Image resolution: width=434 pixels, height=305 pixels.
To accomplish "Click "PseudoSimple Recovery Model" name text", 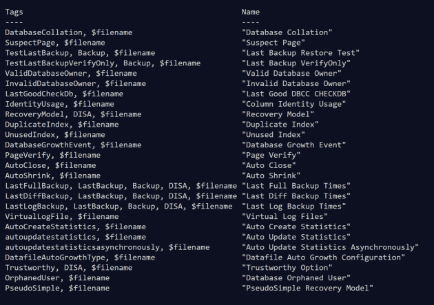I will [x=308, y=288].
